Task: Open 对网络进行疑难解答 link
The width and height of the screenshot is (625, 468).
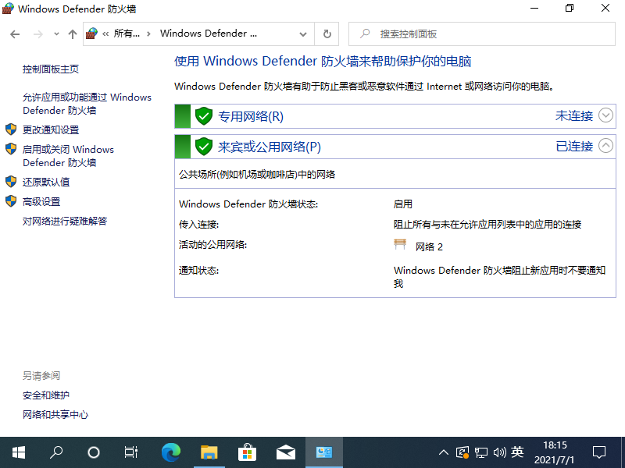Action: click(x=65, y=222)
